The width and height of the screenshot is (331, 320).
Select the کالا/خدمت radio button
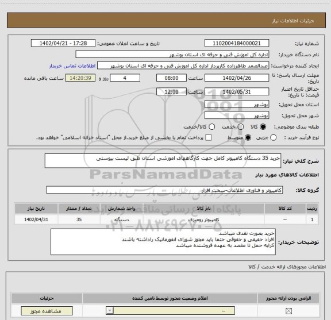(211, 127)
